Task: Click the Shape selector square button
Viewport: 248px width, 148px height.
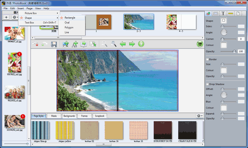Action: (x=224, y=20)
